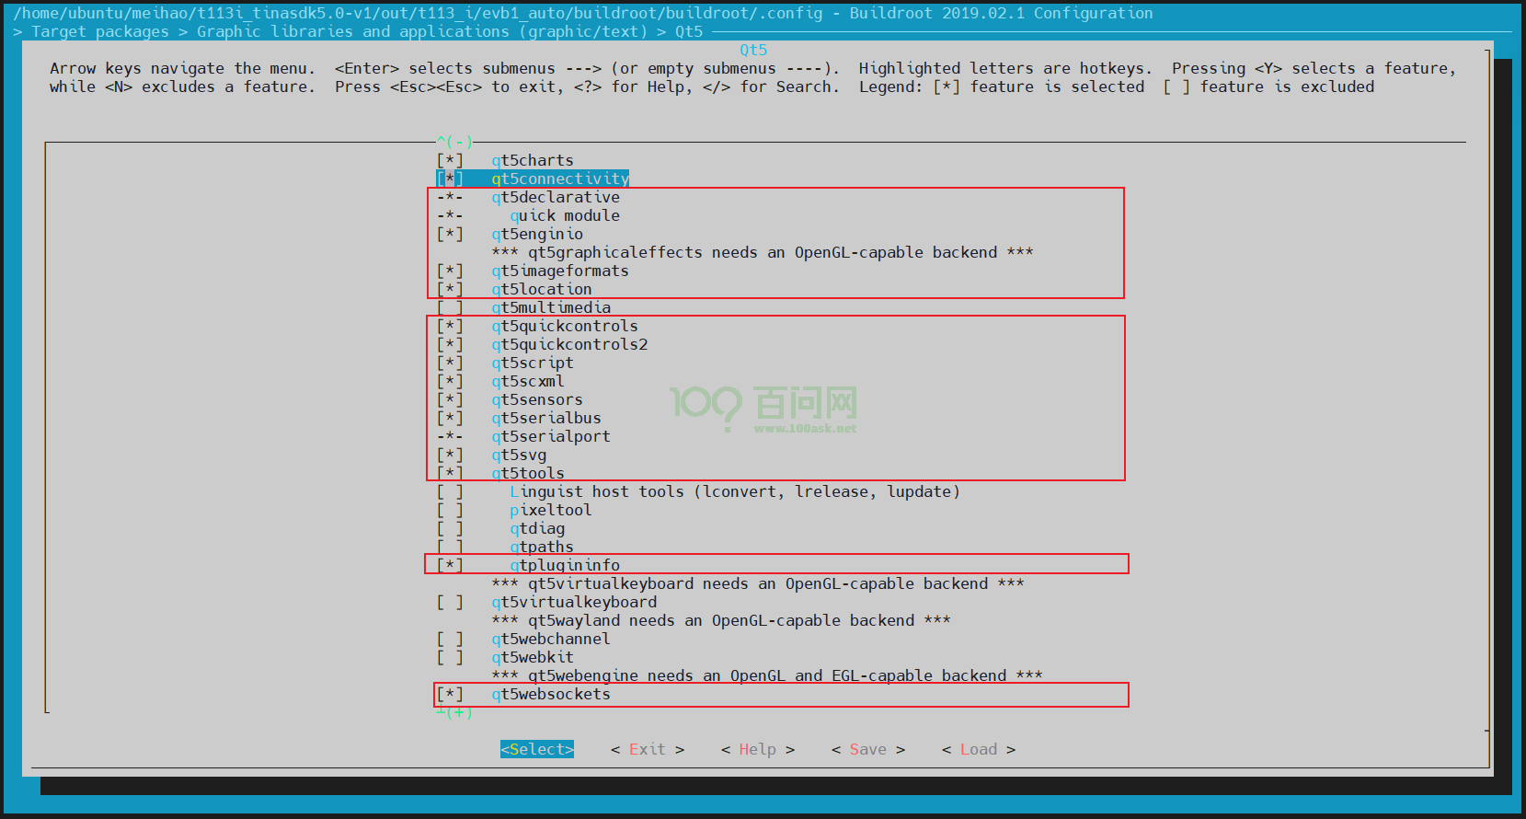Select the qt5serialport entry
Viewport: 1526px width, 819px height.
550,437
